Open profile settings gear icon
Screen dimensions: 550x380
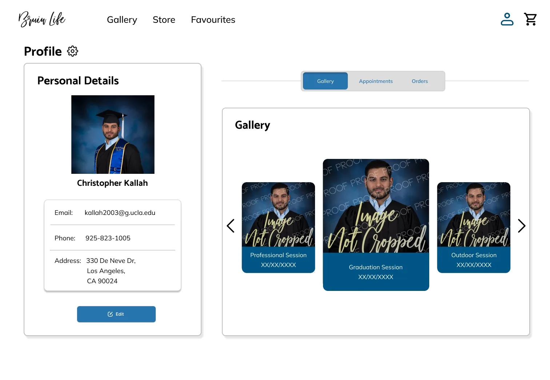[73, 51]
